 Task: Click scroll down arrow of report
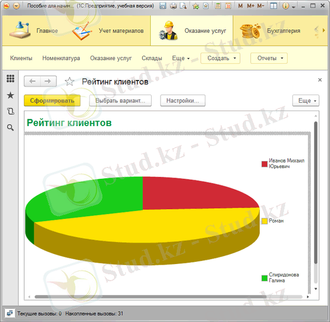(316, 289)
